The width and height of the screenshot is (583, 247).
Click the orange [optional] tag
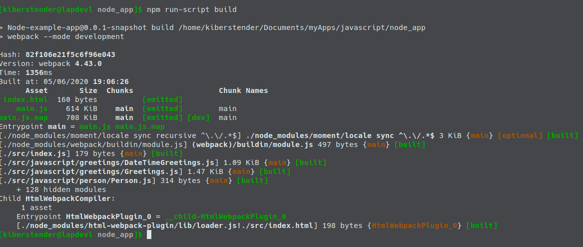tap(520, 135)
